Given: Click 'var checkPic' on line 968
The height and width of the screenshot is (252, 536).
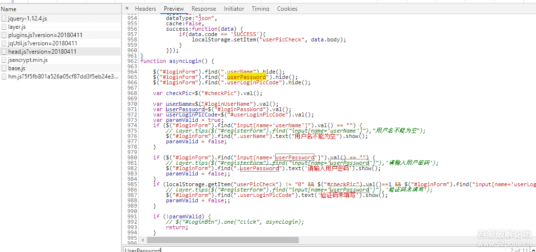Looking at the screenshot, I should tap(173, 93).
